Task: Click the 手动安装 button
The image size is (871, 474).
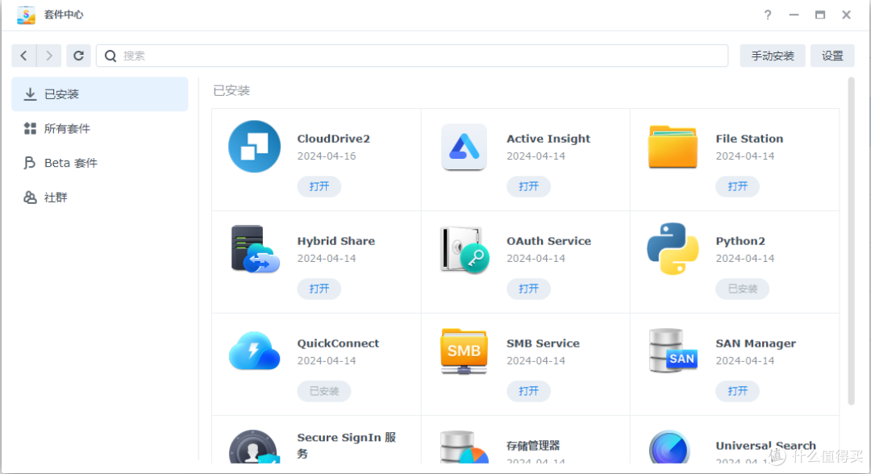Action: pos(772,55)
